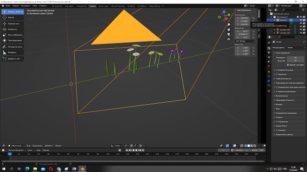Switch to rendered viewport shading
Viewport: 307px width, 172px height.
point(255,146)
